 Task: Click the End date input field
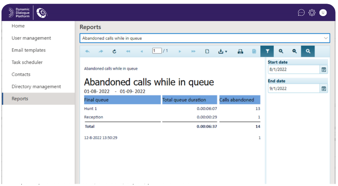294,88
